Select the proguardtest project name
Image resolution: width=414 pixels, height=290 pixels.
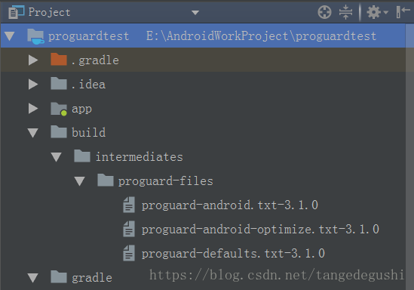point(88,36)
